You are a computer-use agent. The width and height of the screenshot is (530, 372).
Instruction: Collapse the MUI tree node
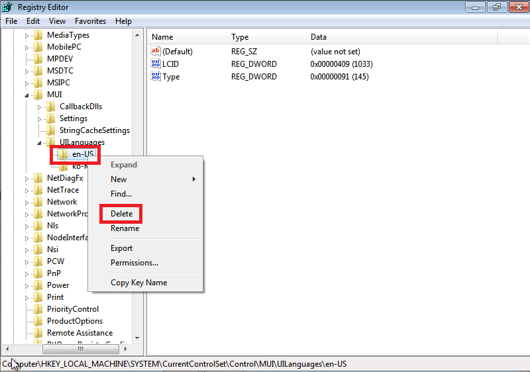(27, 95)
